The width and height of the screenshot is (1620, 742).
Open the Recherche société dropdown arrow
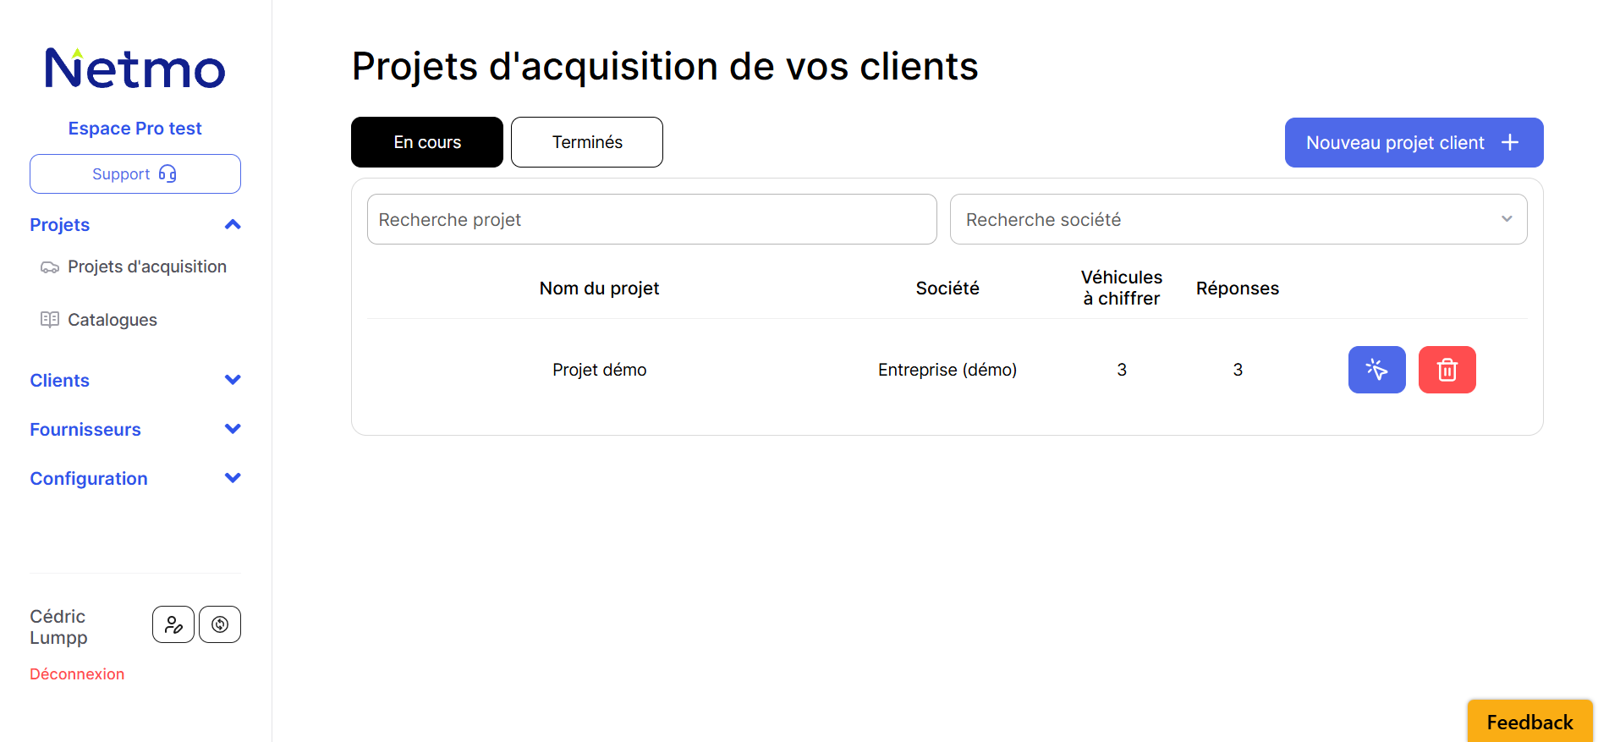click(x=1507, y=219)
